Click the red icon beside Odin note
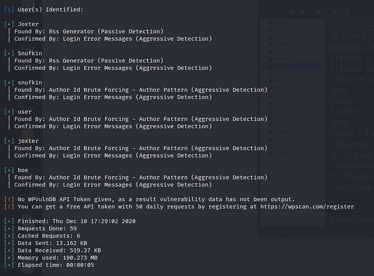This screenshot has height=276, width=374. (x=269, y=109)
